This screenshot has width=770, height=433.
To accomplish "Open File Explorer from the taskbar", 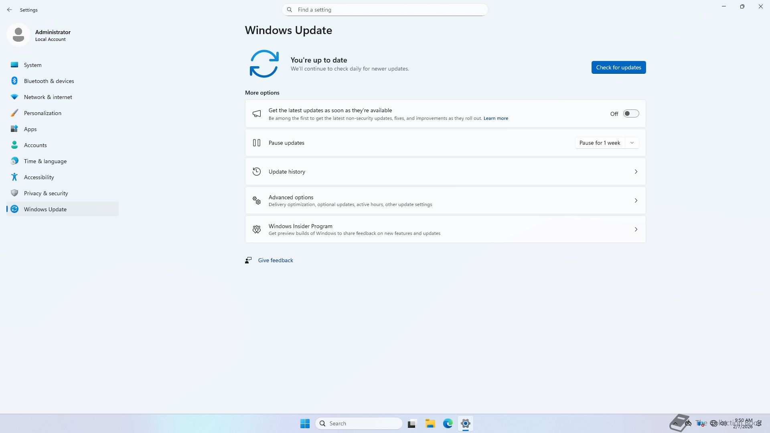I will coord(430,423).
